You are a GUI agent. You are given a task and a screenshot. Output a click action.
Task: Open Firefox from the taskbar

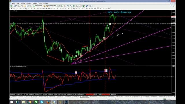(x=48, y=102)
